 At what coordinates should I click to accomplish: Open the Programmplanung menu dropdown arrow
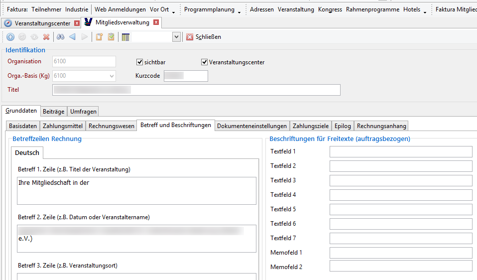(x=239, y=11)
